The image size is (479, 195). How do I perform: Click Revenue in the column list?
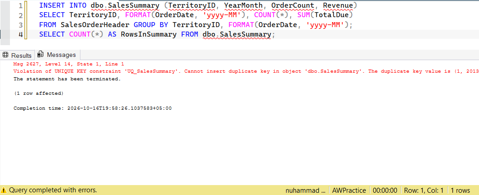coord(338,5)
